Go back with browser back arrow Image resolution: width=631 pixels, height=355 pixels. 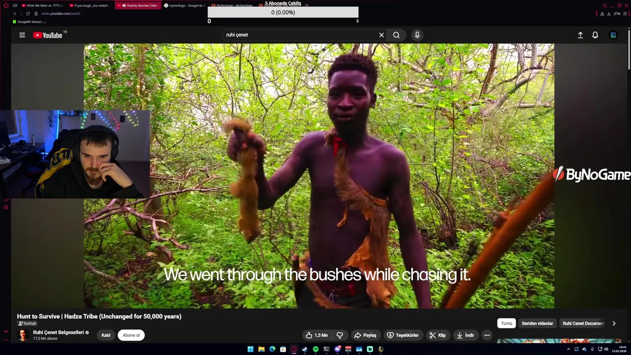pyautogui.click(x=15, y=14)
